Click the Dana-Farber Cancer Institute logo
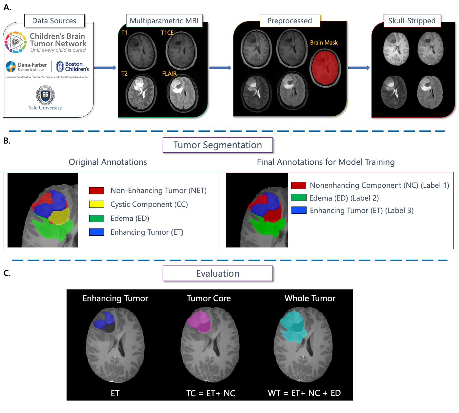 (x=26, y=67)
